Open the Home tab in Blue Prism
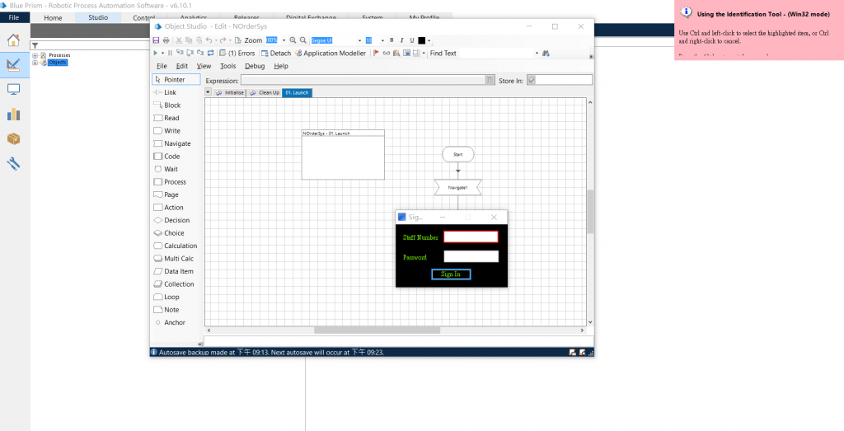This screenshot has width=844, height=431. [x=53, y=18]
